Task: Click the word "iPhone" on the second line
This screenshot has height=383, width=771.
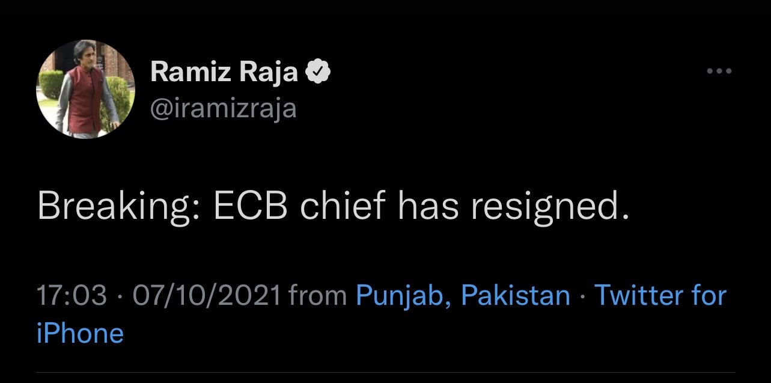Action: pyautogui.click(x=80, y=333)
